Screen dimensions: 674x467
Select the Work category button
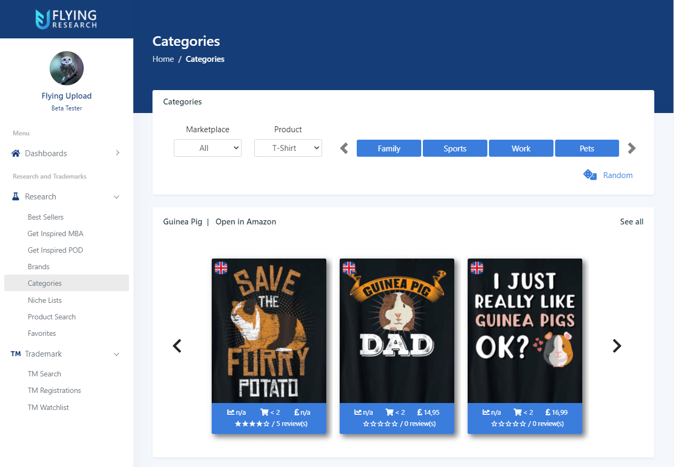[x=521, y=148]
